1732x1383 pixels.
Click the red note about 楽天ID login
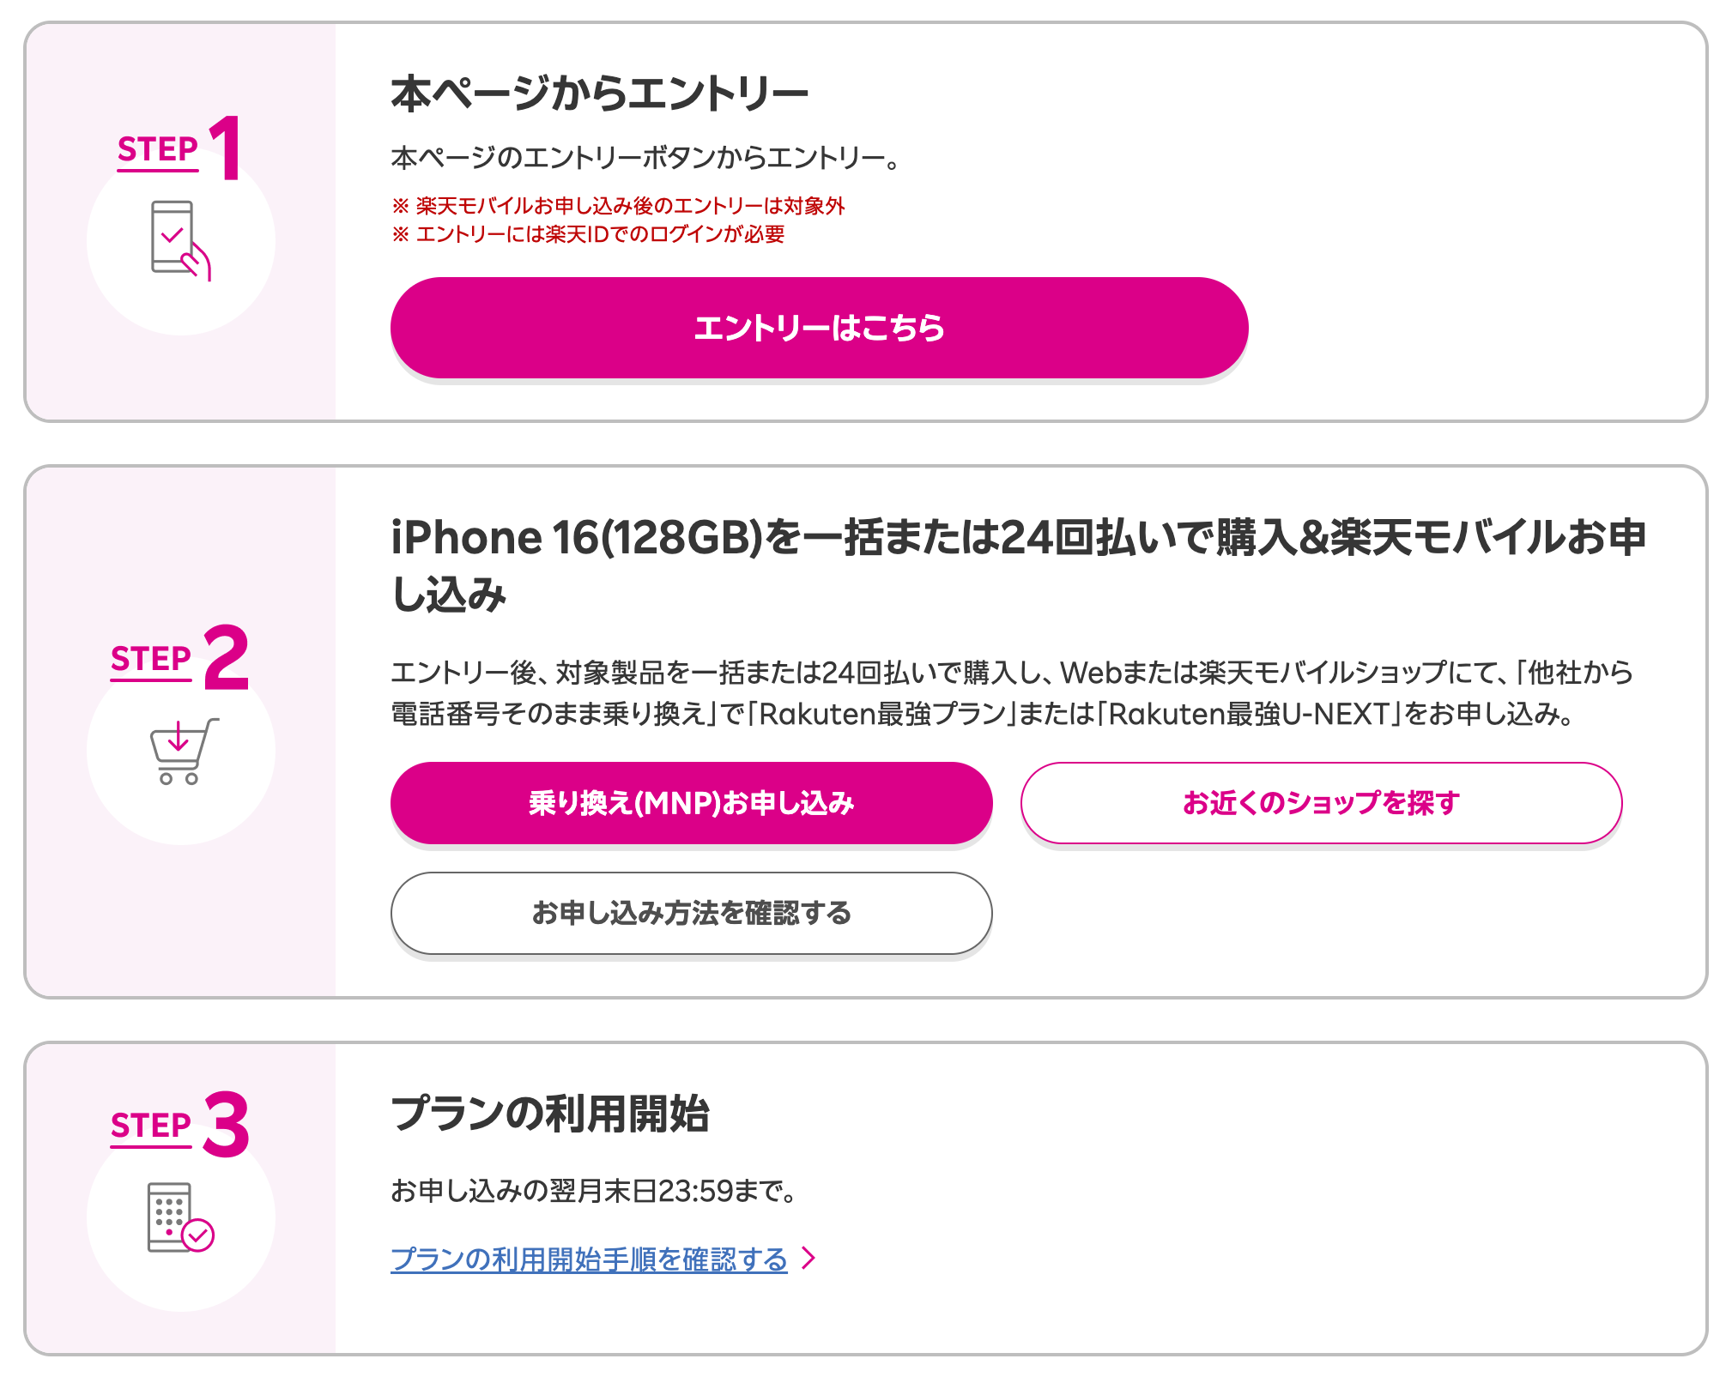click(588, 234)
